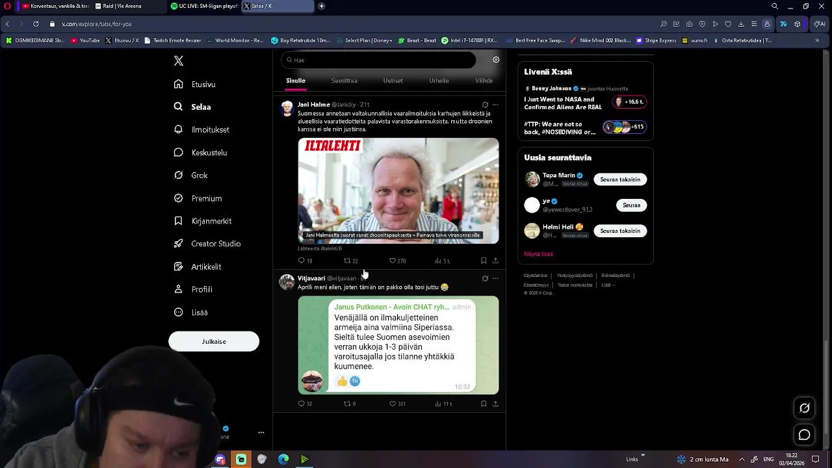Reload the page
This screenshot has width=832, height=468.
point(36,24)
